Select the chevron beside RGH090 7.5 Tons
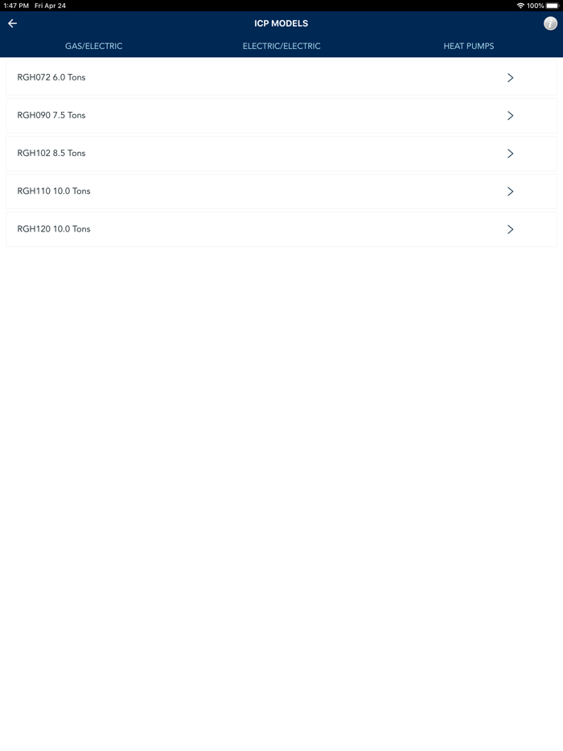563x751 pixels. (510, 116)
